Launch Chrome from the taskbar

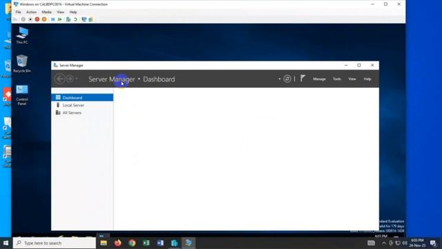[132, 243]
